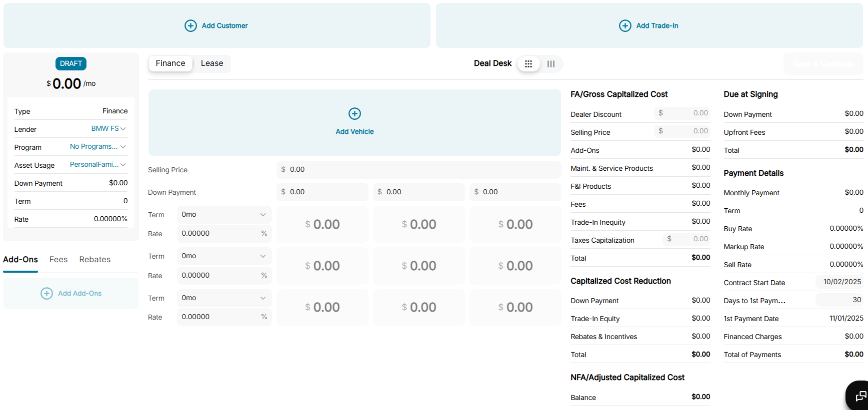Click the Selling Price input field
The height and width of the screenshot is (410, 868).
click(418, 170)
